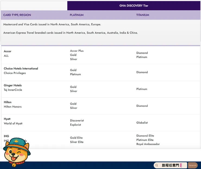This screenshot has height=169, width=201.
Task: Click the Explorist tier in Hyatt row
Action: 76,125
